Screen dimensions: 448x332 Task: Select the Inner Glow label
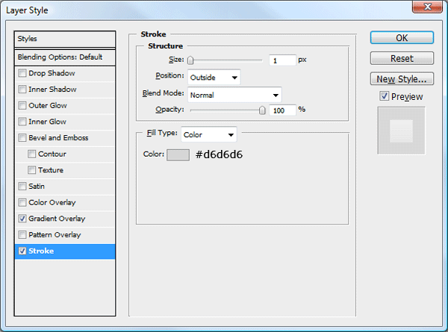(48, 122)
